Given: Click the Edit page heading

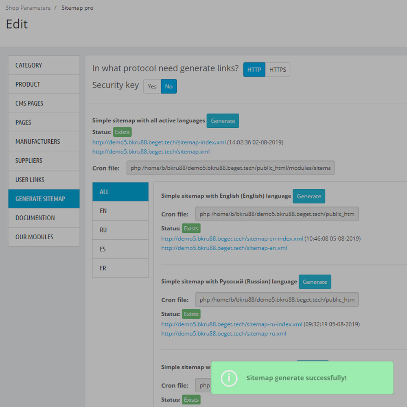Looking at the screenshot, I should click(x=17, y=24).
